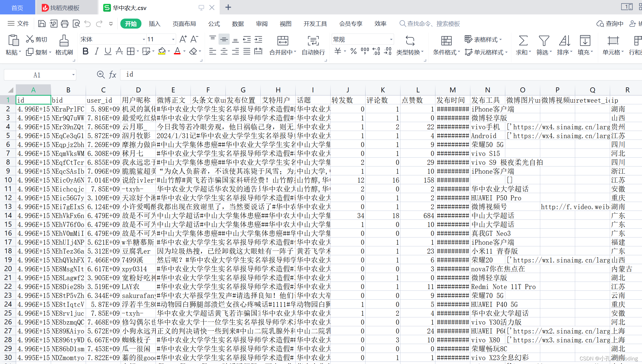Align cell text right

[235, 51]
